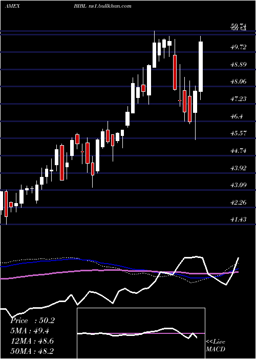This screenshot has width=256, height=359.
Task: Select the 48.89 price axis label
Action: [x=239, y=64]
